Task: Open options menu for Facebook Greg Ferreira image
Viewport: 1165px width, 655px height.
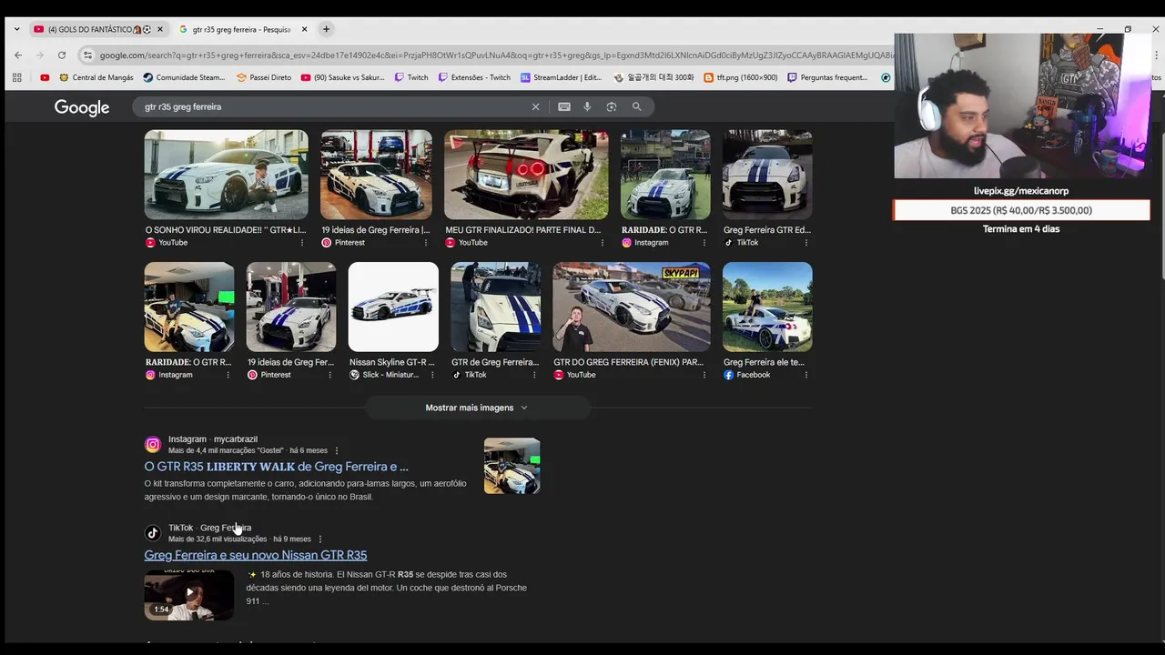Action: pos(805,375)
